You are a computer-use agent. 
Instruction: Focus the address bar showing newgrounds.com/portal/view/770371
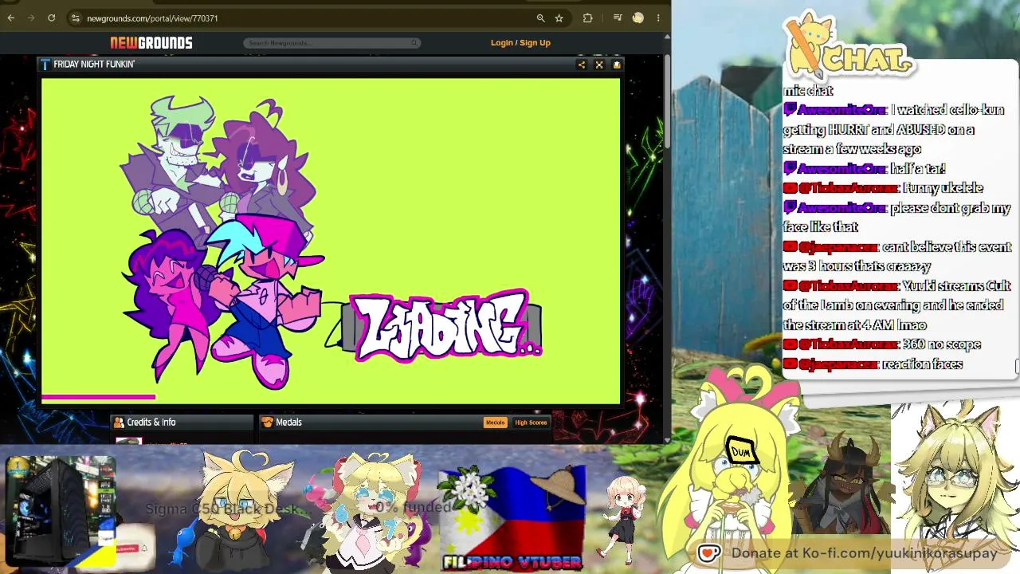point(303,18)
